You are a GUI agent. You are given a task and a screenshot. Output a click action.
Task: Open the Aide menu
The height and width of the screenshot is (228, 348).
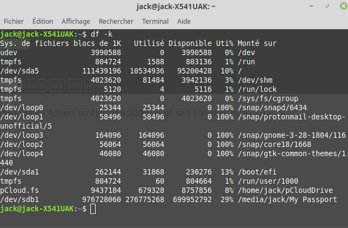184,21
